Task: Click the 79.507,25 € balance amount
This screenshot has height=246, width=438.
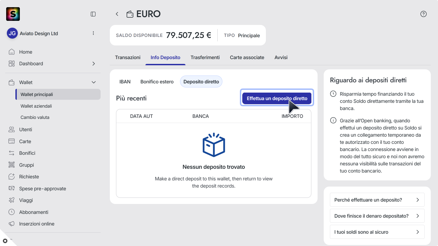Action: click(189, 35)
